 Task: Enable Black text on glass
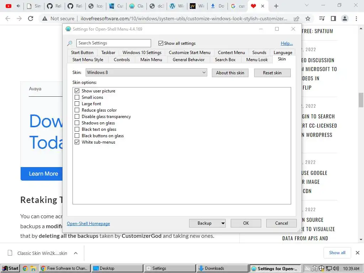point(77,129)
